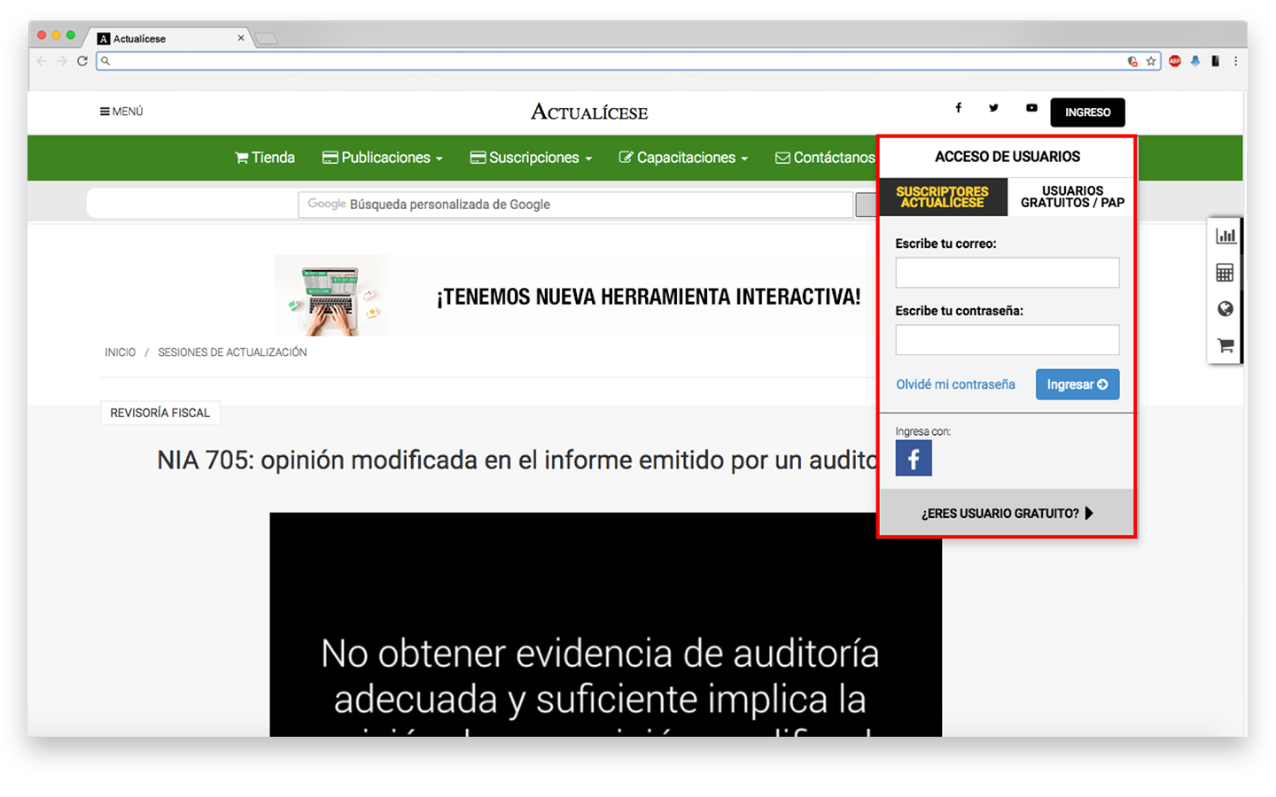Image resolution: width=1276 pixels, height=797 pixels.
Task: Reload the page with refresh icon
Action: pyautogui.click(x=82, y=61)
